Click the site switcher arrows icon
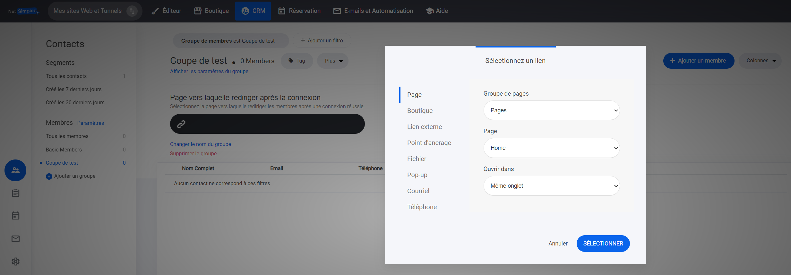 (132, 11)
